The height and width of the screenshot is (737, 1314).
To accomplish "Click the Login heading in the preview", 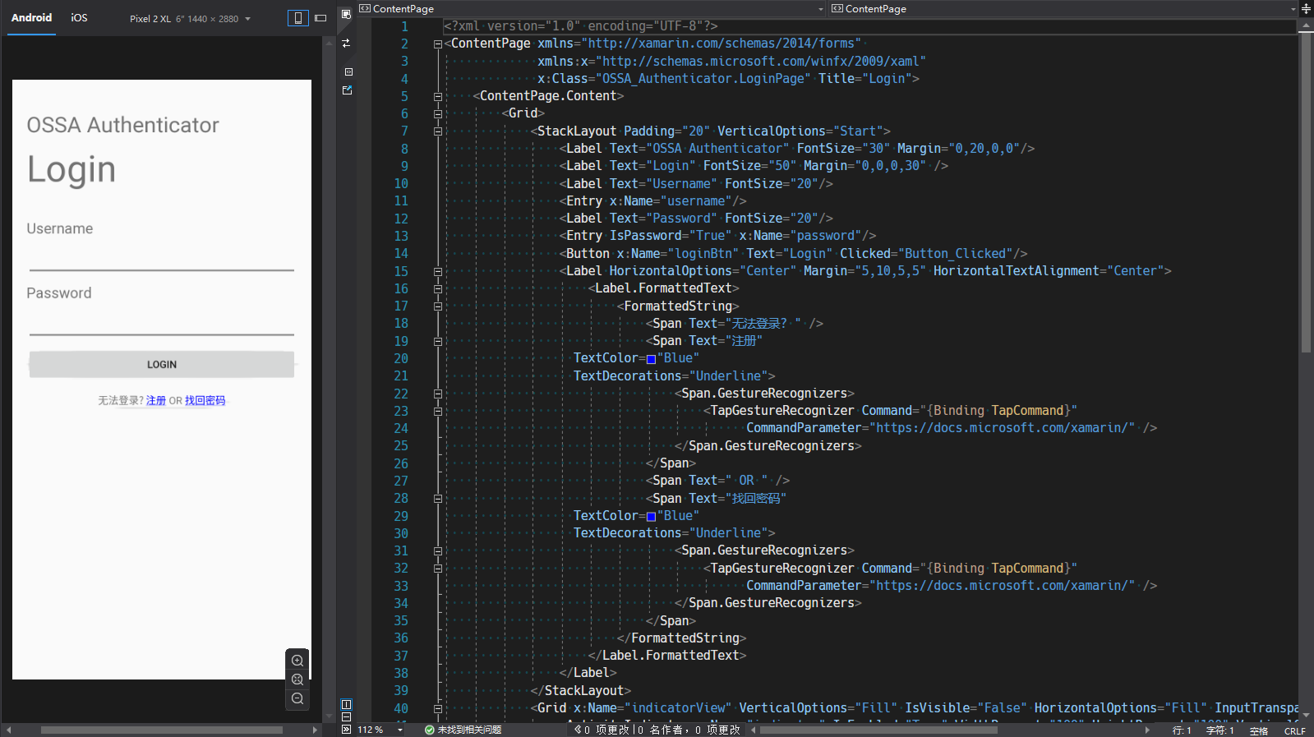I will pos(71,170).
